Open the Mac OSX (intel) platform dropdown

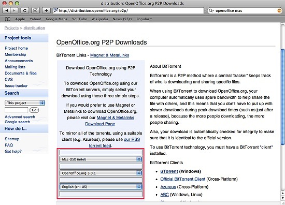[x=101, y=159]
